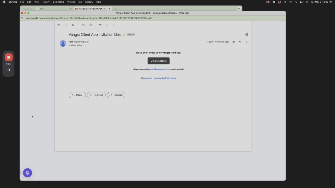Click the 12:35 PM timestamp
Viewport: 335px width, 188px height.
pos(217,42)
